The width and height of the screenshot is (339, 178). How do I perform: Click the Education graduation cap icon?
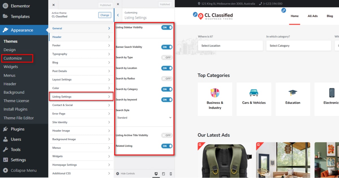(293, 93)
